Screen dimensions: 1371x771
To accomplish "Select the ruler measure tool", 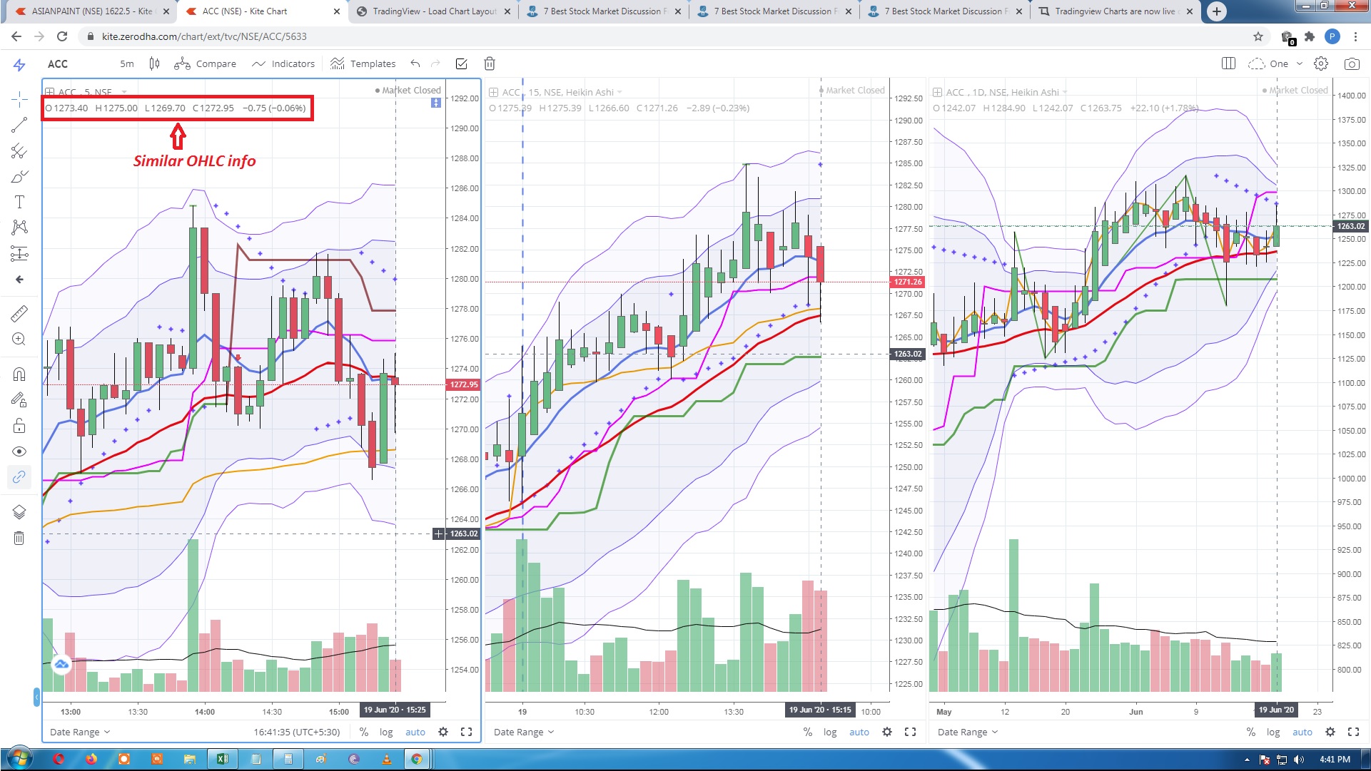I will [19, 313].
